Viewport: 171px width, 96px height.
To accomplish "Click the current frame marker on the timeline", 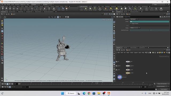I will (x=97, y=83).
